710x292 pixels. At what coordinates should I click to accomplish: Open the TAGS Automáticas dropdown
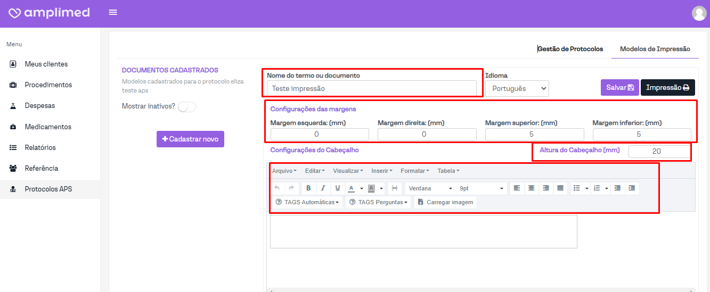coord(307,202)
